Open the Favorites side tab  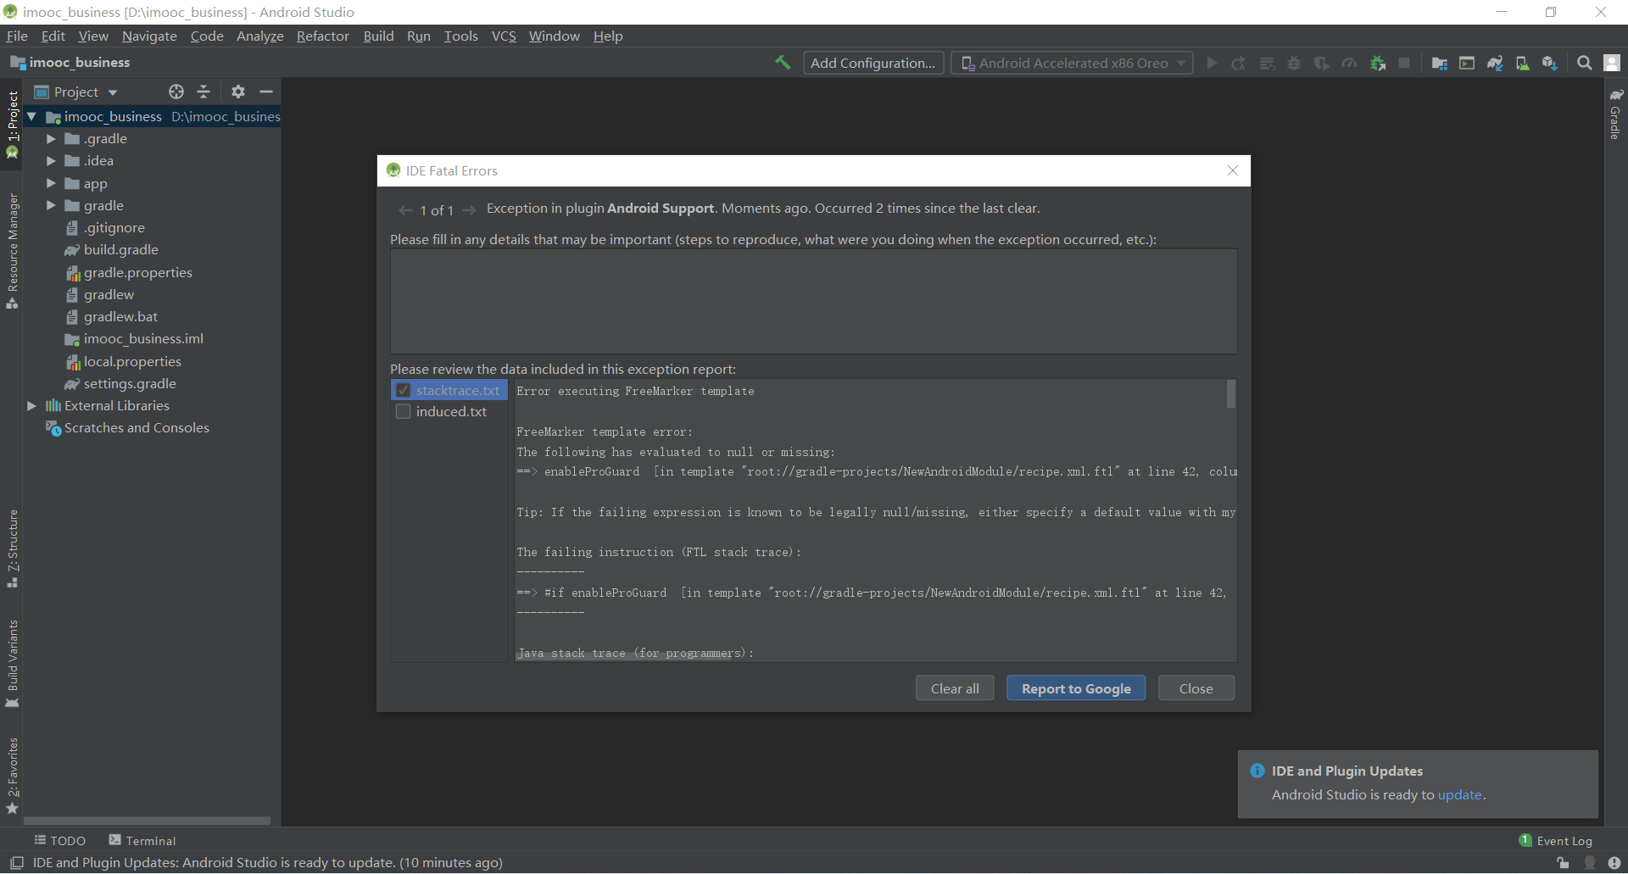(x=12, y=776)
